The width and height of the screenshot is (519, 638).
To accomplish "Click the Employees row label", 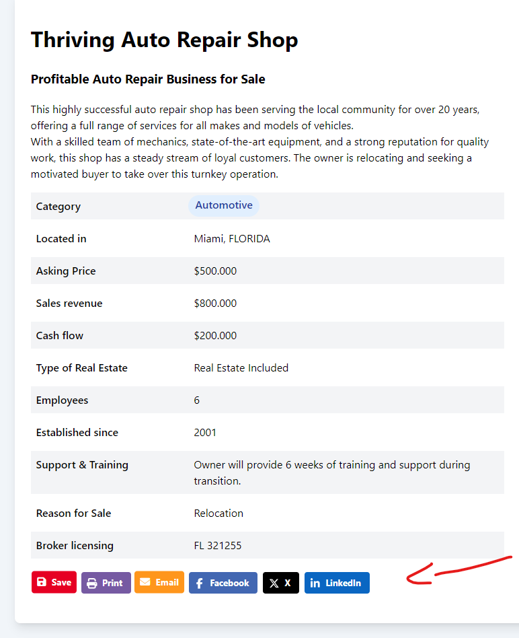I will tap(62, 400).
